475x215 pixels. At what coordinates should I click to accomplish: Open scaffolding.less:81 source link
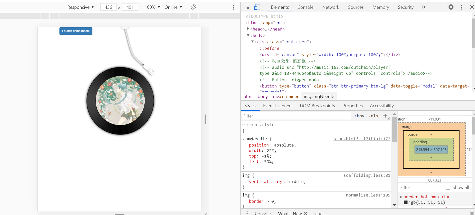367,175
